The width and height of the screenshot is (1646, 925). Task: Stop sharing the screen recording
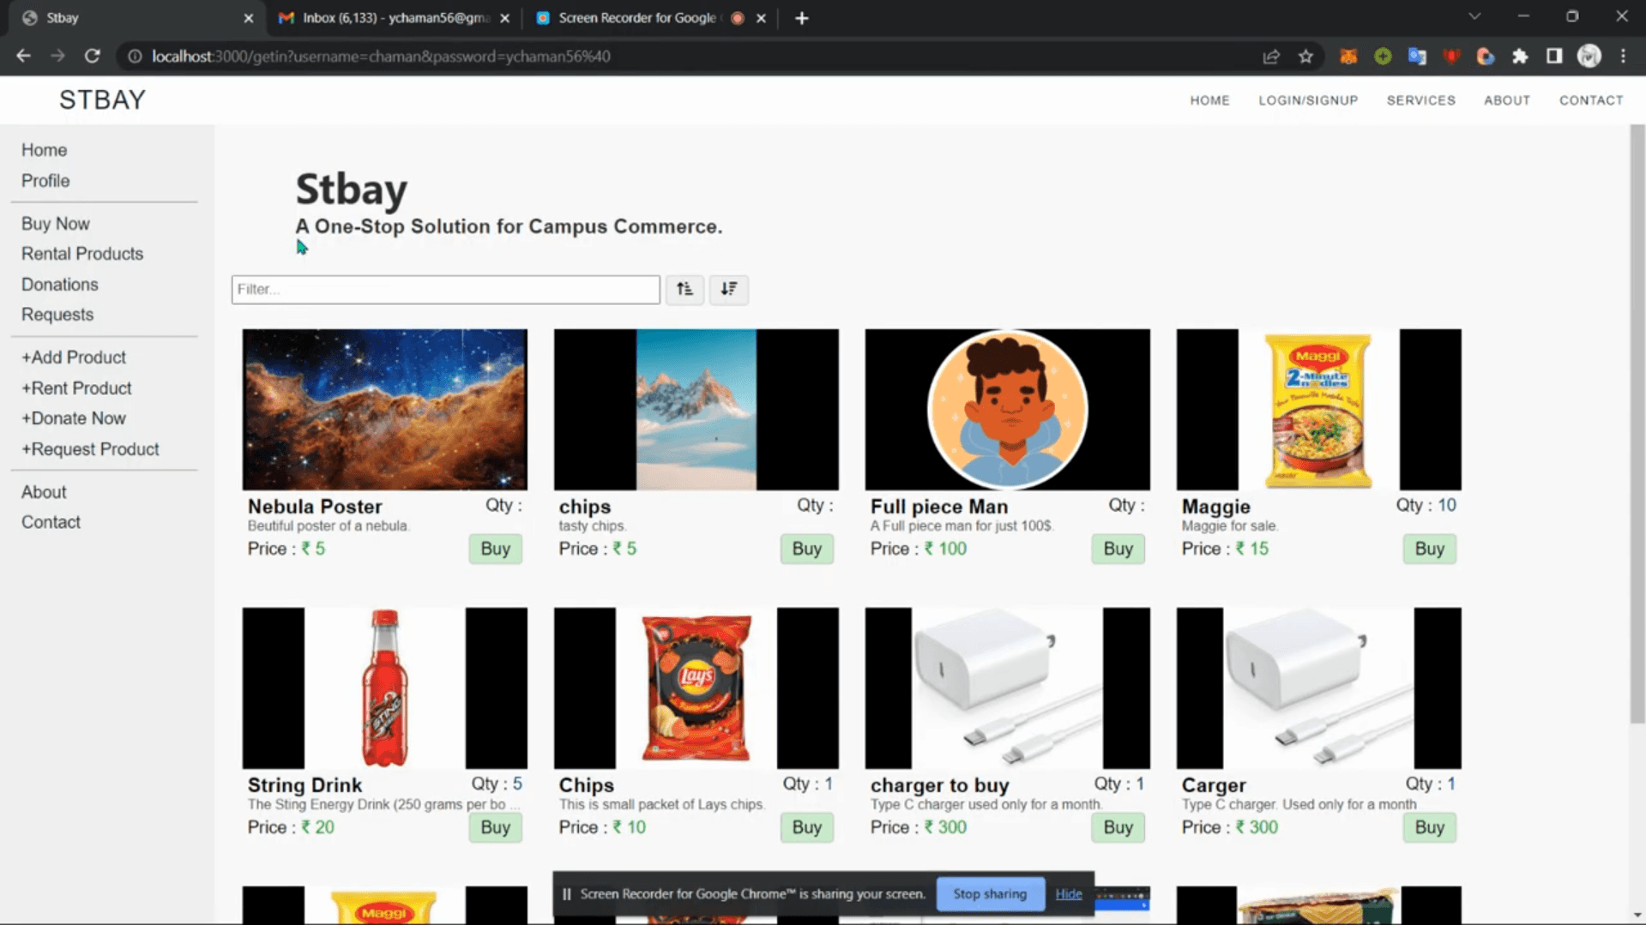click(x=990, y=894)
